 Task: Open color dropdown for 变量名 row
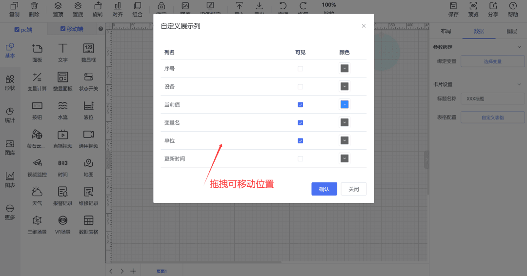345,122
